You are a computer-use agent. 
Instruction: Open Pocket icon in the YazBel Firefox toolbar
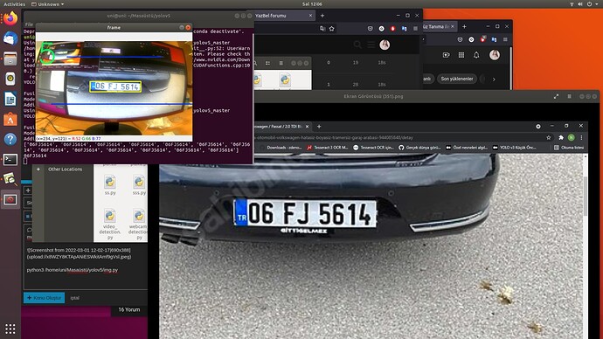pos(370,29)
